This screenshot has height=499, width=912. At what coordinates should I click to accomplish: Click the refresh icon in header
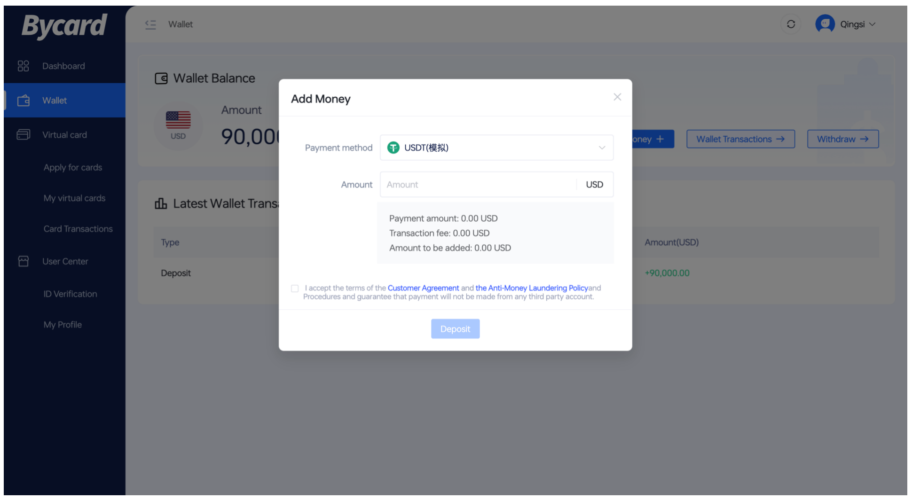[791, 24]
